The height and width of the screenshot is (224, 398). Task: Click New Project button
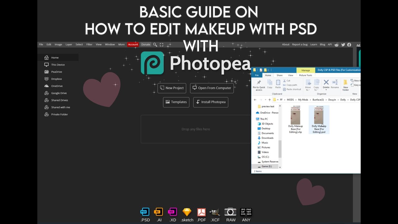[172, 88]
